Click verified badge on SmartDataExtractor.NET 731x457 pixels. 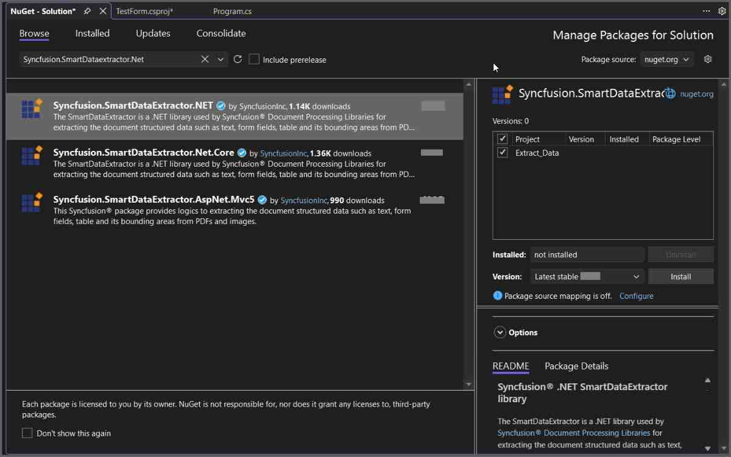click(x=221, y=106)
